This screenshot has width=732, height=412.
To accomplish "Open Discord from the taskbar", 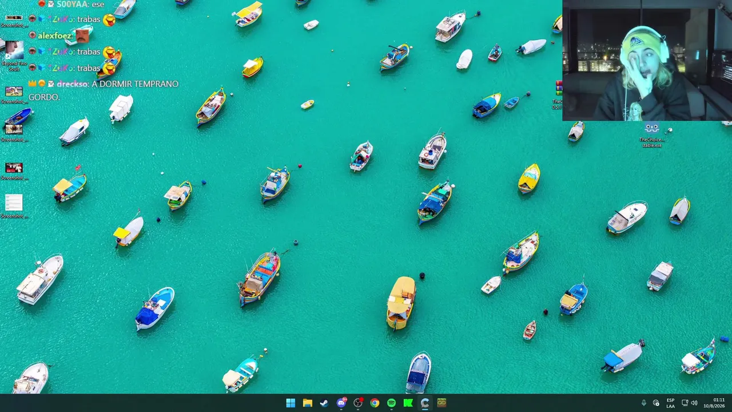I will [x=341, y=403].
